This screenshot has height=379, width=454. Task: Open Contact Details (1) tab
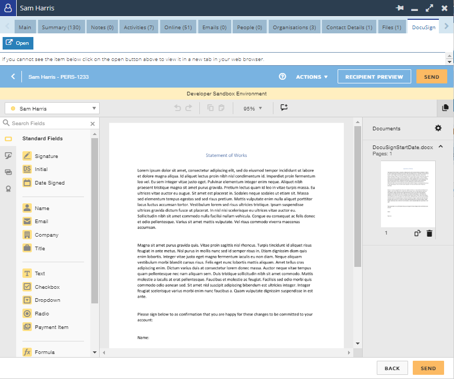[349, 27]
